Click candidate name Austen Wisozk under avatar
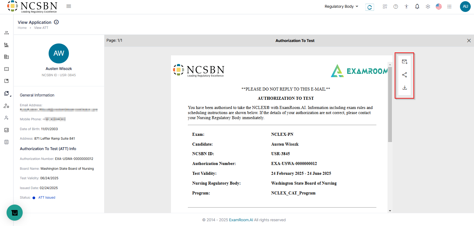This screenshot has width=474, height=226. [x=59, y=68]
